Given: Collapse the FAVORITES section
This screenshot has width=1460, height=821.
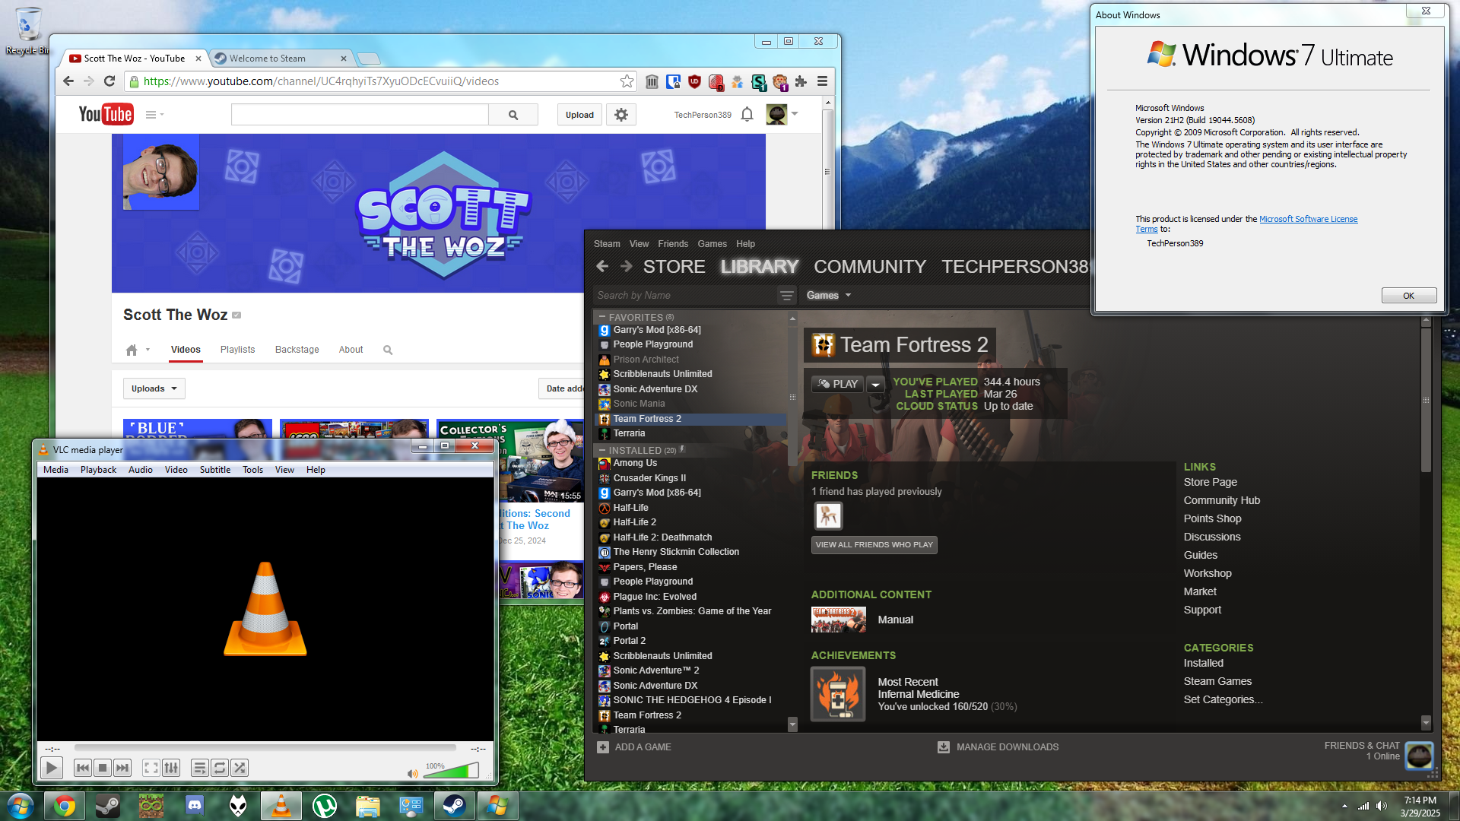Looking at the screenshot, I should pyautogui.click(x=601, y=317).
